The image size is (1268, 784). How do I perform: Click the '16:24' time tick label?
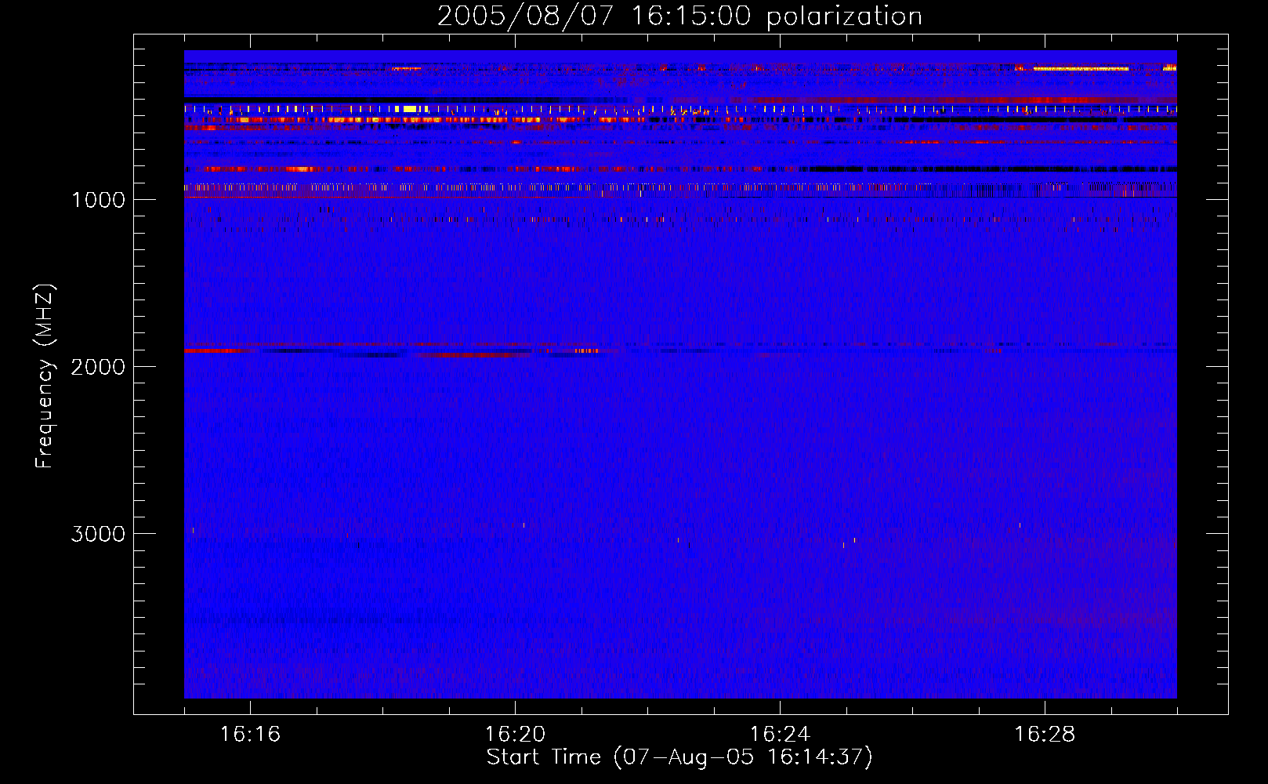click(780, 735)
